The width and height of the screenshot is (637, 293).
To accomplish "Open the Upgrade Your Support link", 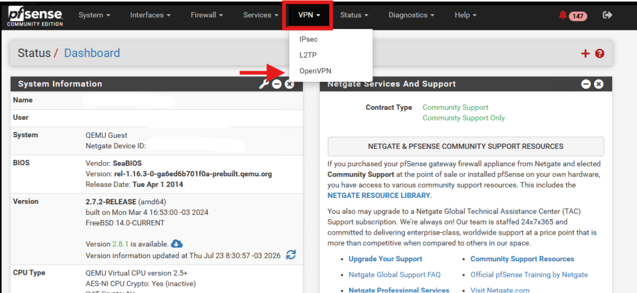I will 385,259.
